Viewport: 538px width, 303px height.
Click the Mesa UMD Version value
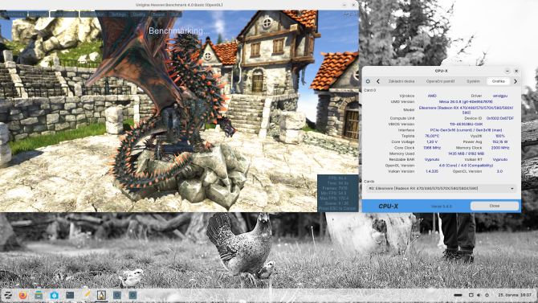466,102
